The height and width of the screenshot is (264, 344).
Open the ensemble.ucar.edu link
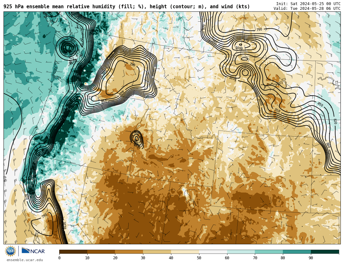[x=25, y=260]
